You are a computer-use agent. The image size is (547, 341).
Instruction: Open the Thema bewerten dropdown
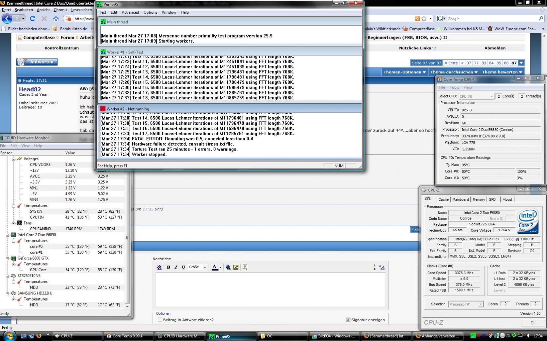[x=502, y=72]
